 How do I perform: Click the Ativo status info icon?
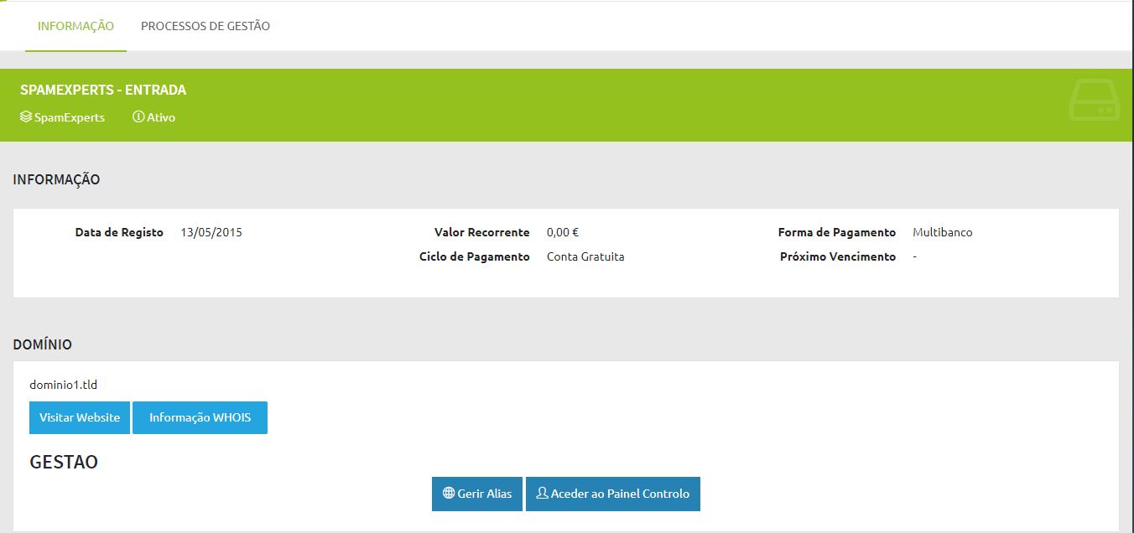(138, 117)
